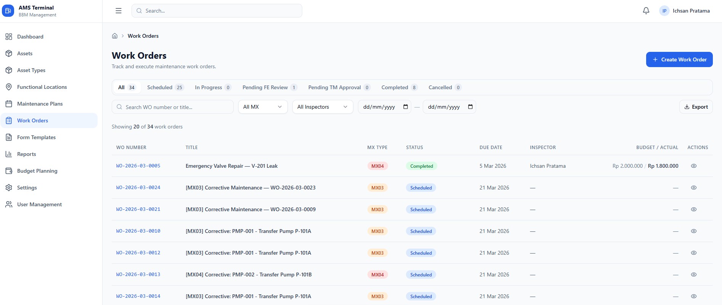Open the start date picker calendar
This screenshot has height=305, width=722.
(x=406, y=107)
